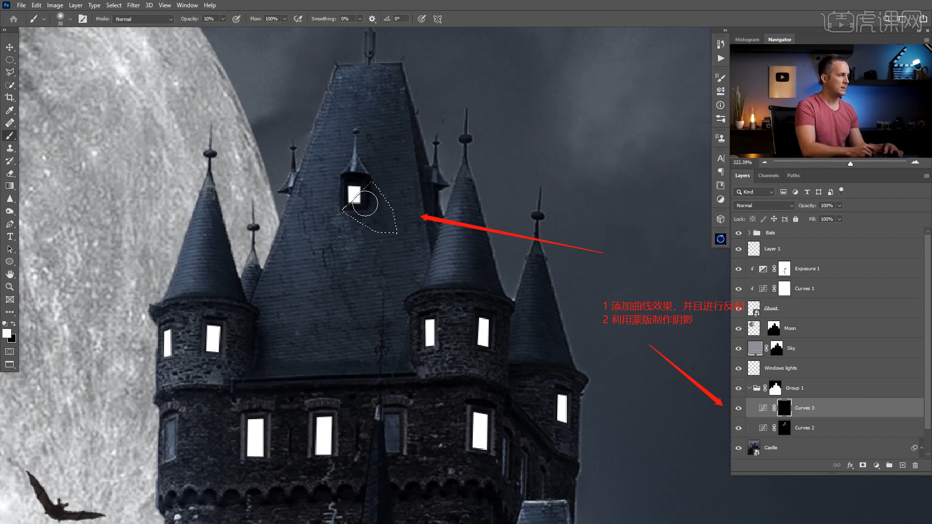Select the Healing Brush tool
Screen dimensions: 932x524
point(10,123)
